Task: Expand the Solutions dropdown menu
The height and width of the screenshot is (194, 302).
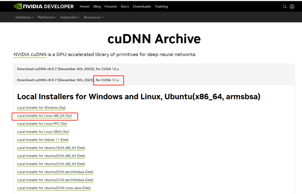Action: click(x=25, y=17)
